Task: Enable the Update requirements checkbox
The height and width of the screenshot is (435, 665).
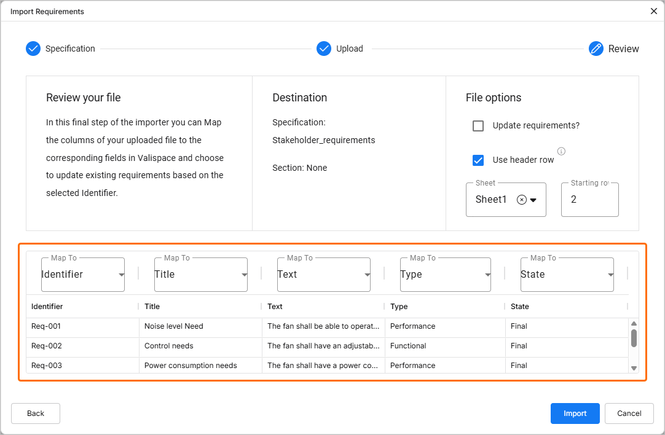Action: [x=478, y=126]
